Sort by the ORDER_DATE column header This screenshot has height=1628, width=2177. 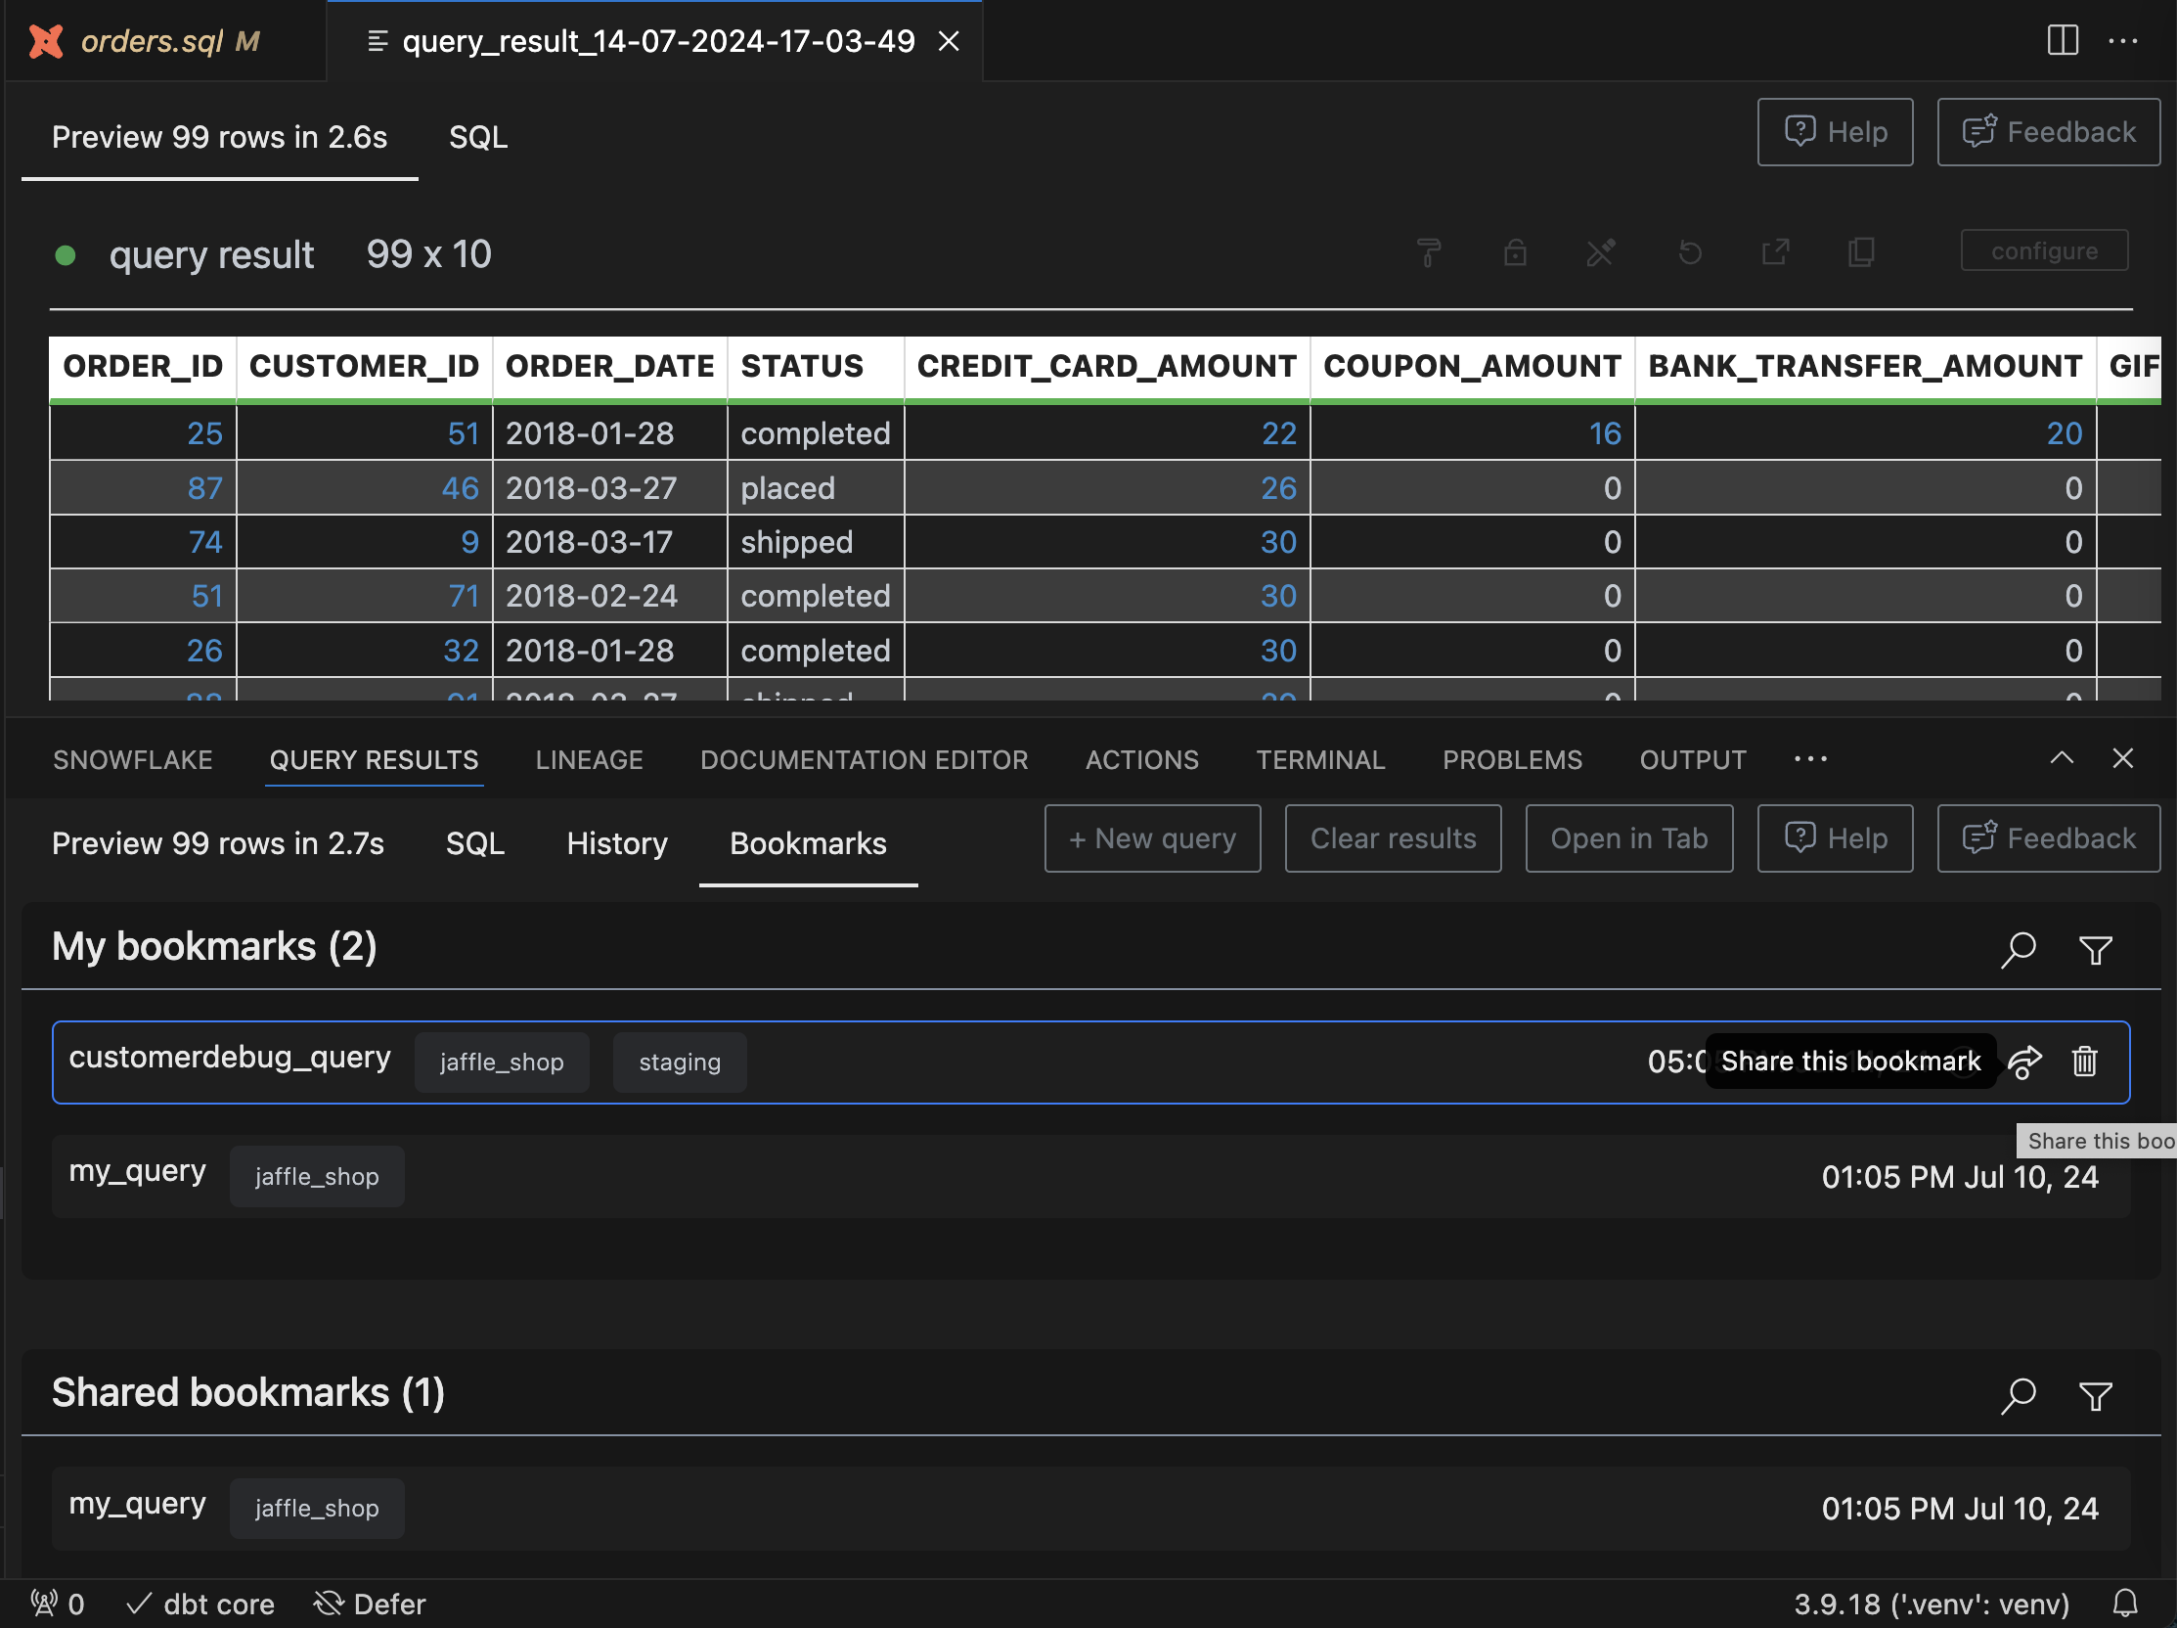click(x=610, y=366)
